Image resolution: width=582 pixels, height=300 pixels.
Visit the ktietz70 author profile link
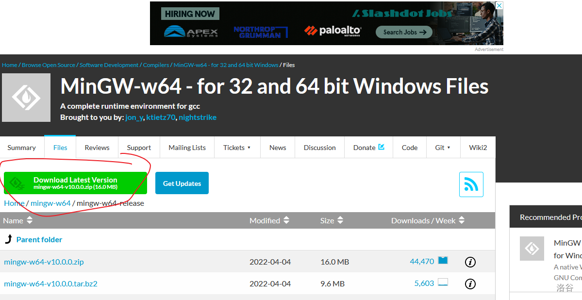(x=161, y=117)
